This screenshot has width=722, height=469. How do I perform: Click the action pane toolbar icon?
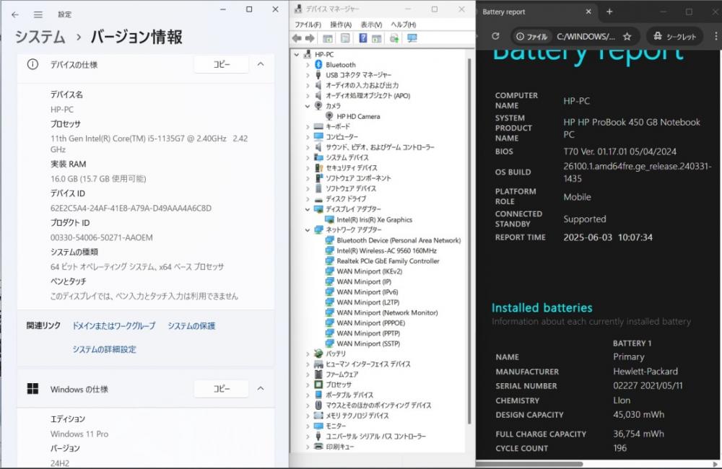click(x=377, y=38)
